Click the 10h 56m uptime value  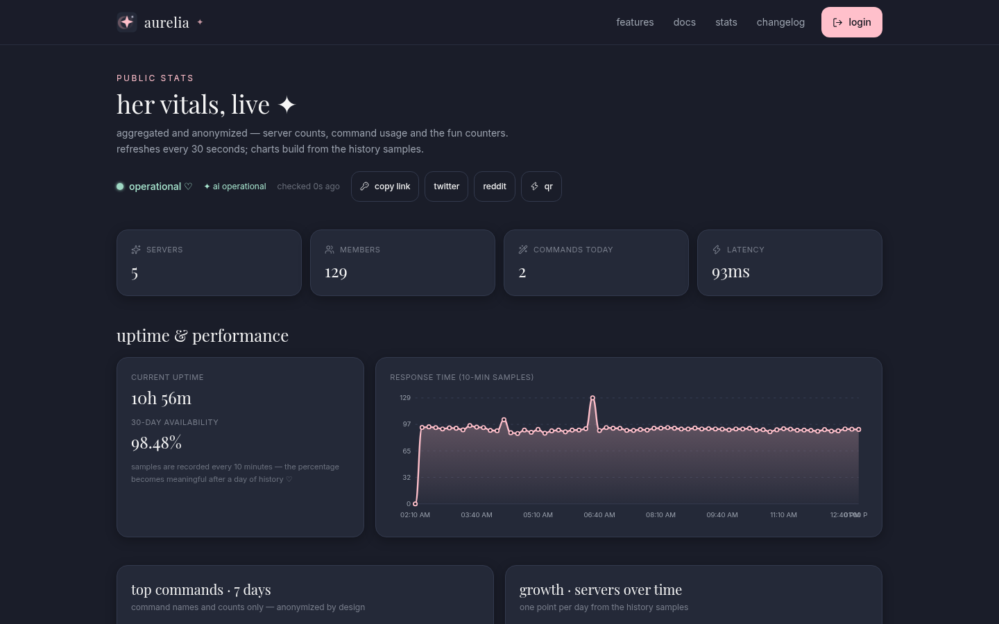(161, 398)
